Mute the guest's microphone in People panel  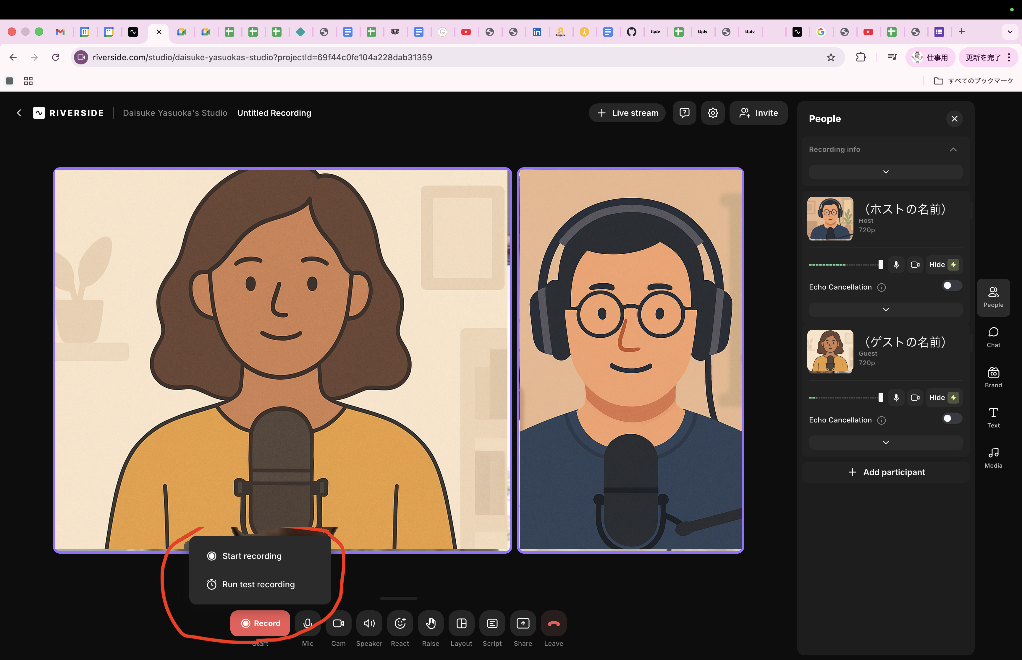[896, 398]
